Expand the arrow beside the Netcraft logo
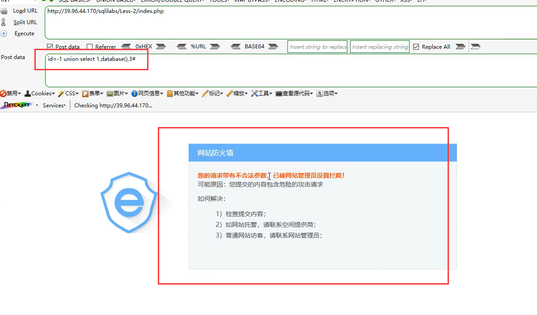Screen dimensions: 537x315 pos(37,106)
